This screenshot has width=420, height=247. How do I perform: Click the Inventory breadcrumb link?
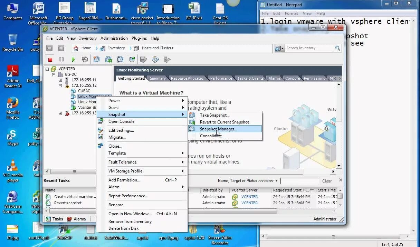point(116,48)
